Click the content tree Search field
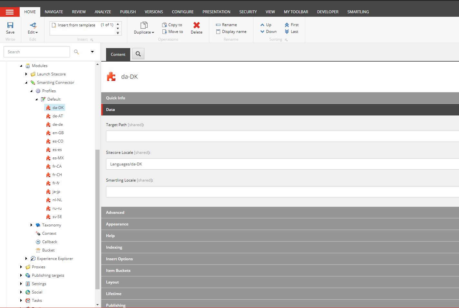This screenshot has height=308, width=459. pyautogui.click(x=37, y=52)
